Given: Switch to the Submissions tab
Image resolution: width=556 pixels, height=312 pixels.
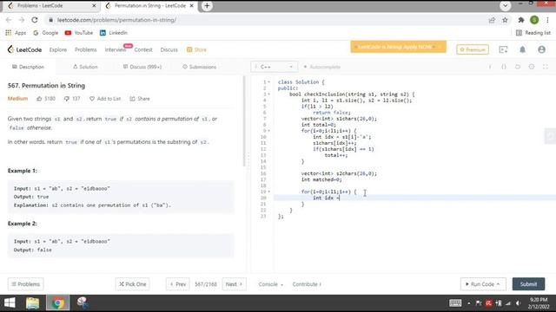Looking at the screenshot, I should [x=199, y=67].
